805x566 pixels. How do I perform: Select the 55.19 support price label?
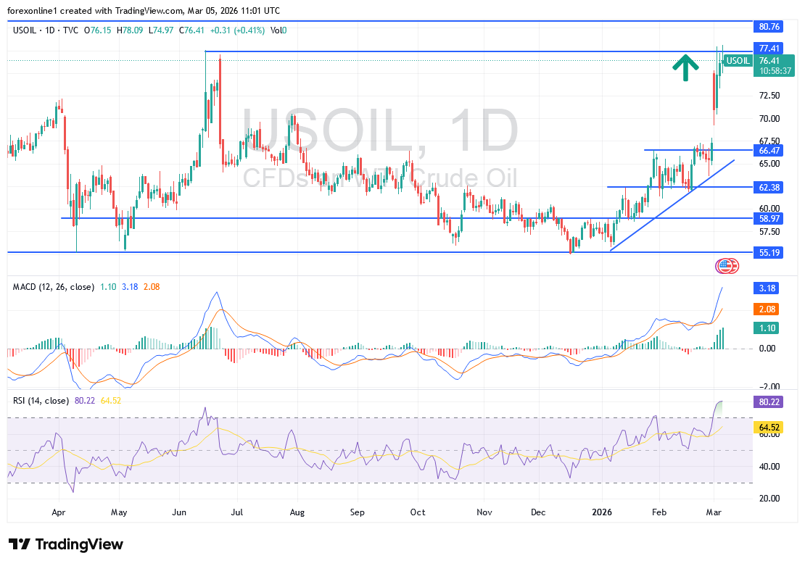[x=769, y=252]
